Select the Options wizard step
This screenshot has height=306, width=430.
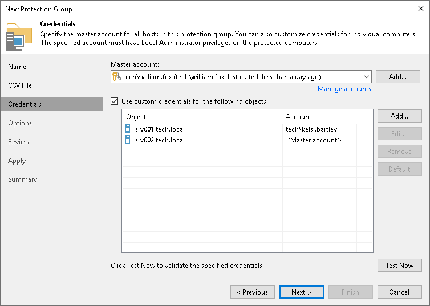(x=20, y=123)
